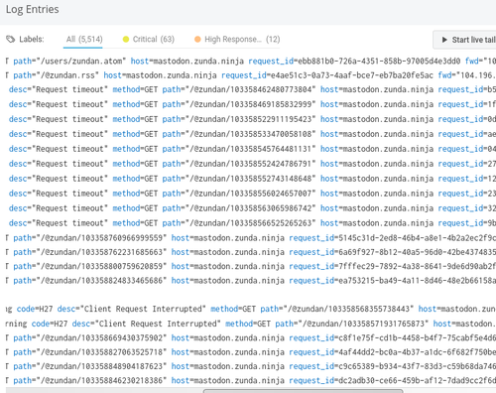496x393 pixels.
Task: Click the orange High Response label dot
Action: coord(197,40)
